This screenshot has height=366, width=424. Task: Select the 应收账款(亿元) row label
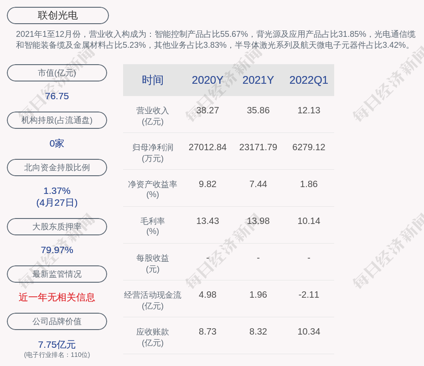(x=153, y=337)
